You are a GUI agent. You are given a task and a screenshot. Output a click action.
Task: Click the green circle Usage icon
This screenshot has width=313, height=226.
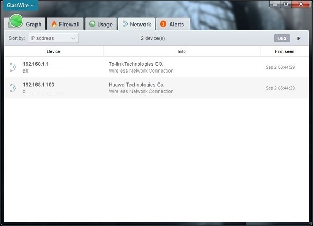(92, 24)
